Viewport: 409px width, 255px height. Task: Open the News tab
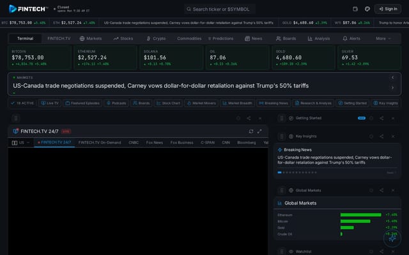coord(253,38)
